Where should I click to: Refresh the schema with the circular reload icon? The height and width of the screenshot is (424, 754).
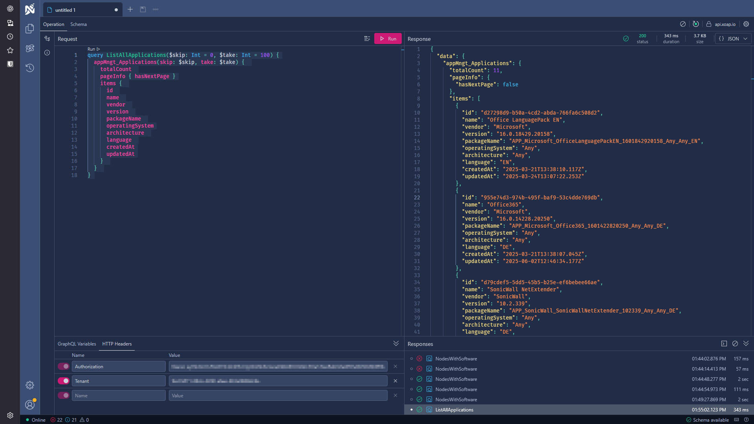pos(695,24)
